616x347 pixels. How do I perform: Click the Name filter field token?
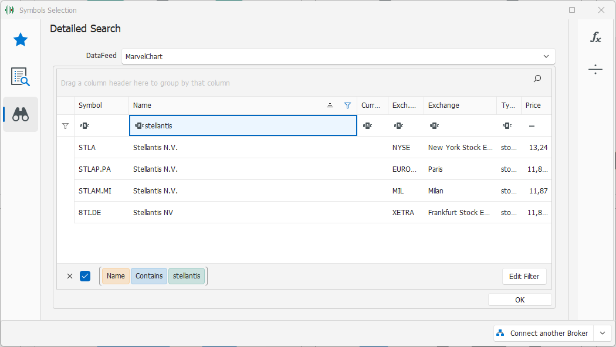pyautogui.click(x=116, y=276)
